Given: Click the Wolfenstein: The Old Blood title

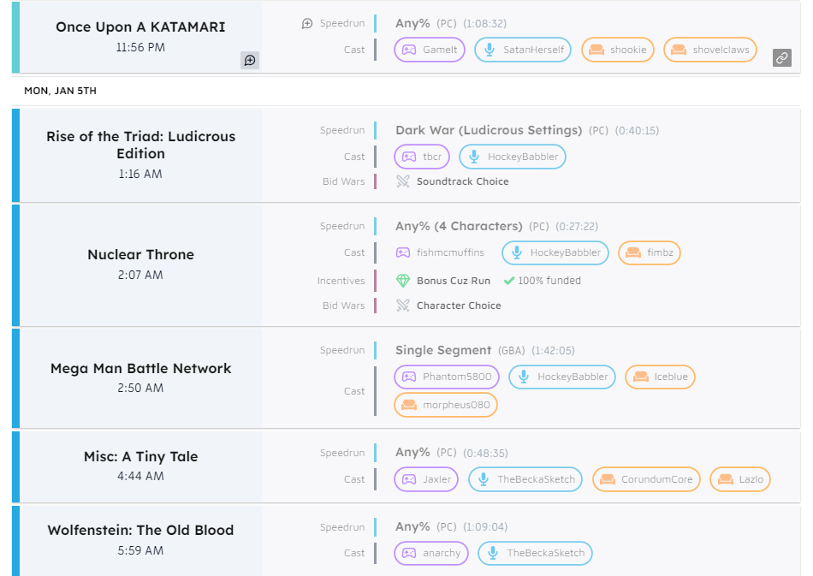Looking at the screenshot, I should coord(140,530).
